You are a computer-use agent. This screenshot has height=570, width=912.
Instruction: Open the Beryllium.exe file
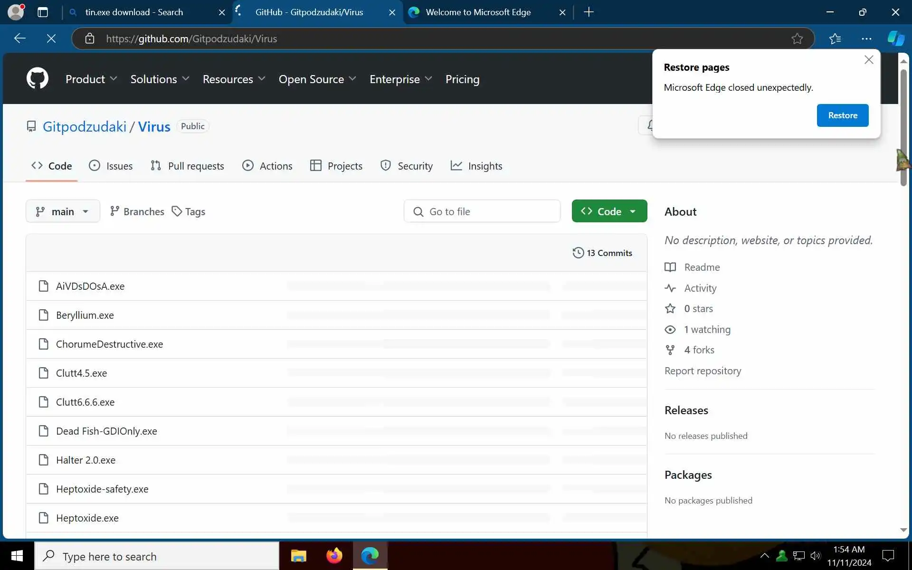85,315
